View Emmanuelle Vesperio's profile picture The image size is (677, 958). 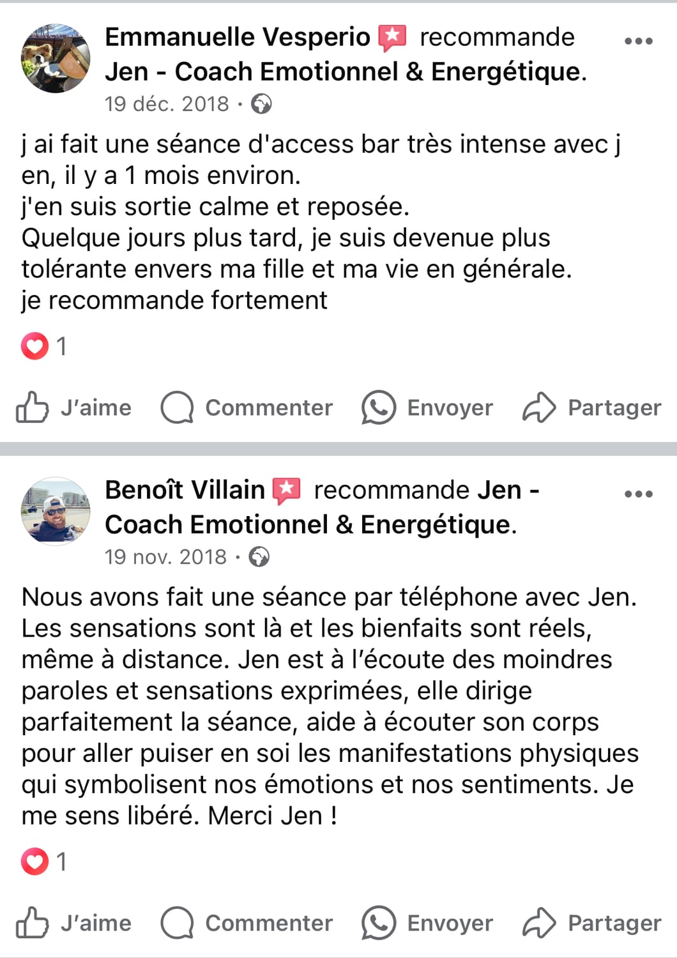coord(56,58)
